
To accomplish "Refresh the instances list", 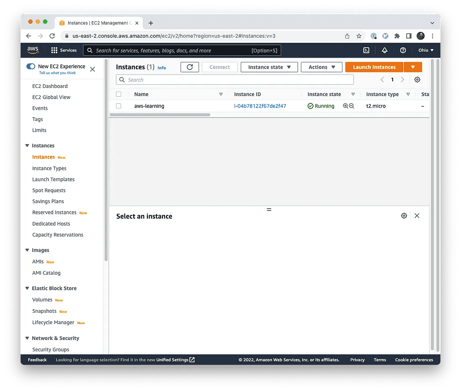I will [x=189, y=67].
